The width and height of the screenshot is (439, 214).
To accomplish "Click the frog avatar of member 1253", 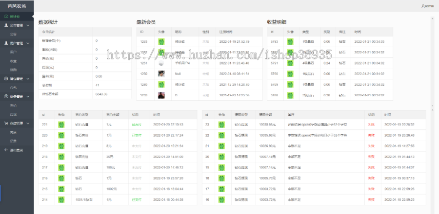I will coord(161,42).
